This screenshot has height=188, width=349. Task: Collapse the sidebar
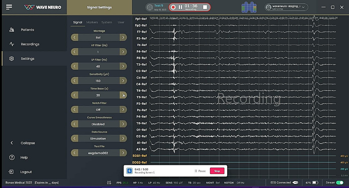(x=28, y=143)
